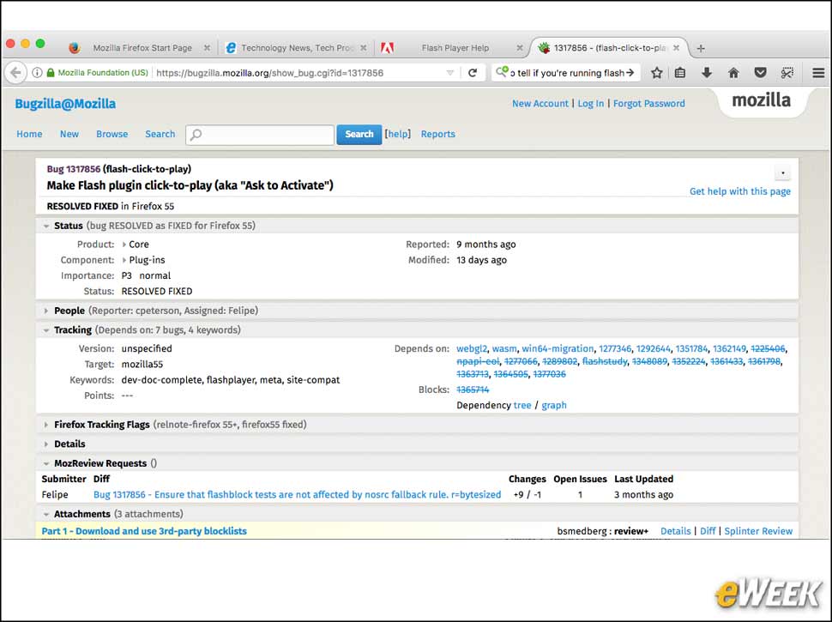The width and height of the screenshot is (832, 622).
Task: Click the Bugzilla search input field
Action: click(260, 135)
